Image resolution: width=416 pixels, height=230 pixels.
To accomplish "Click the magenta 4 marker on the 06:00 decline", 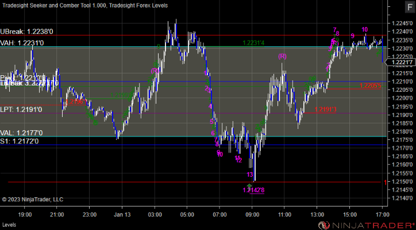I will coord(210,106).
